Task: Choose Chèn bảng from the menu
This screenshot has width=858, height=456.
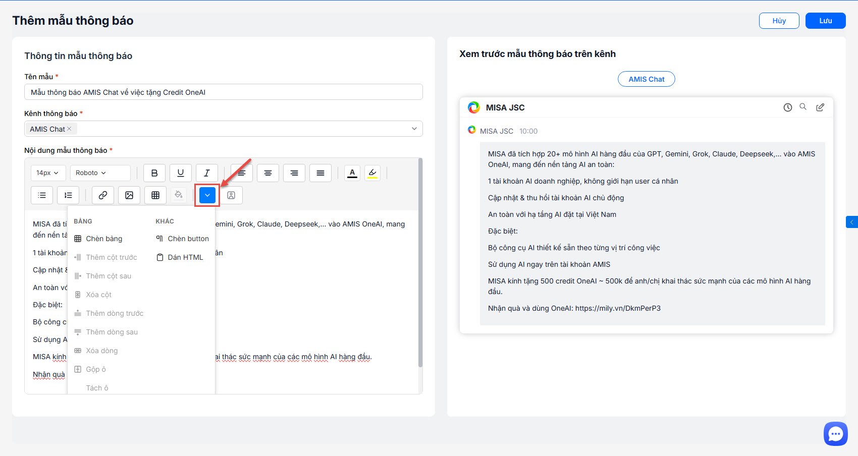Action: point(104,239)
